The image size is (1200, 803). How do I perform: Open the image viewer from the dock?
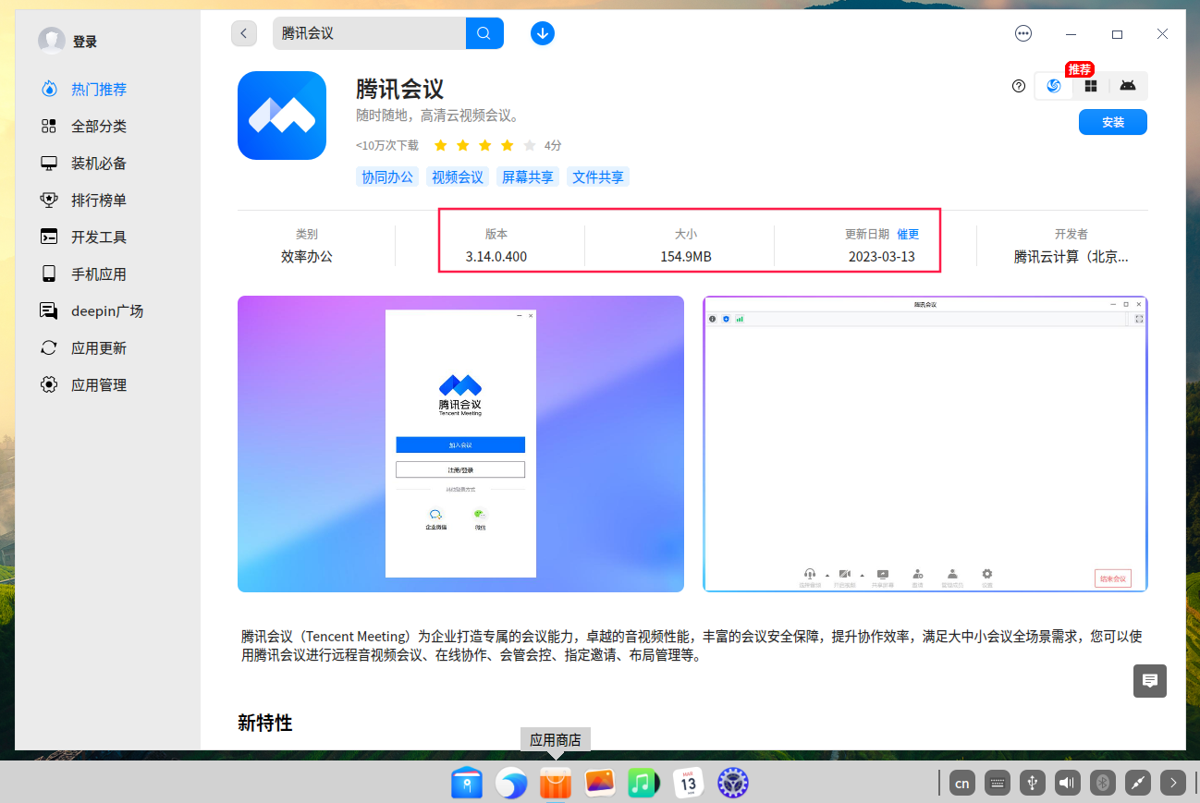click(600, 784)
